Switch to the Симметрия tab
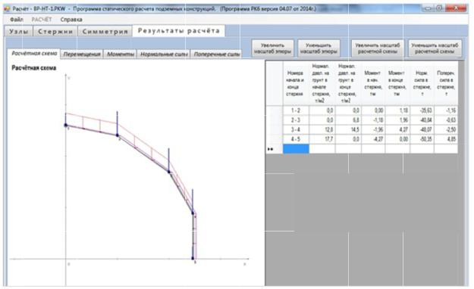Image resolution: width=474 pixels, height=289 pixels. [105, 31]
